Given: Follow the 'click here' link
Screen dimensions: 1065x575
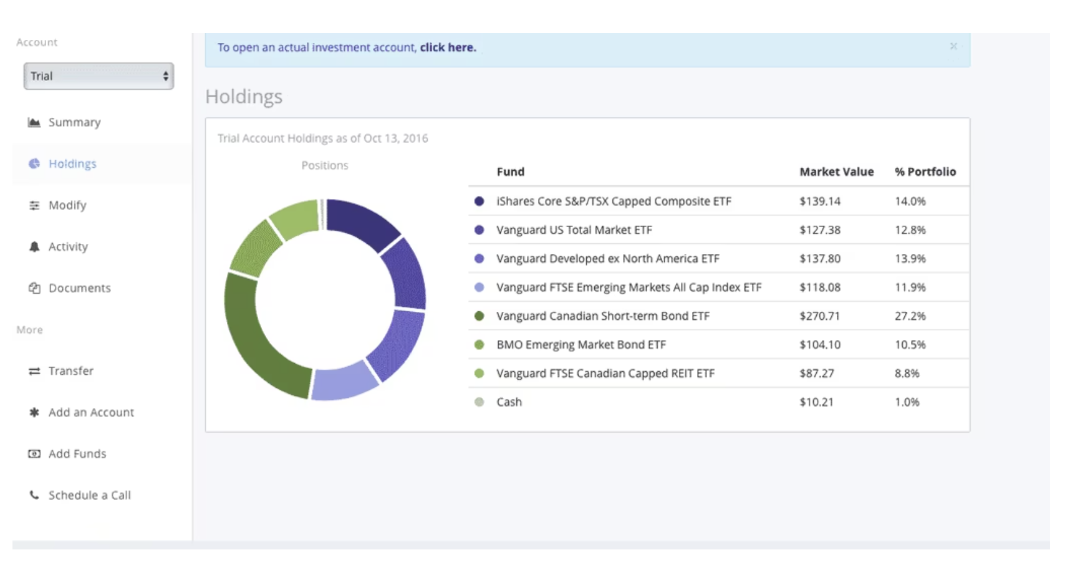Looking at the screenshot, I should point(448,47).
